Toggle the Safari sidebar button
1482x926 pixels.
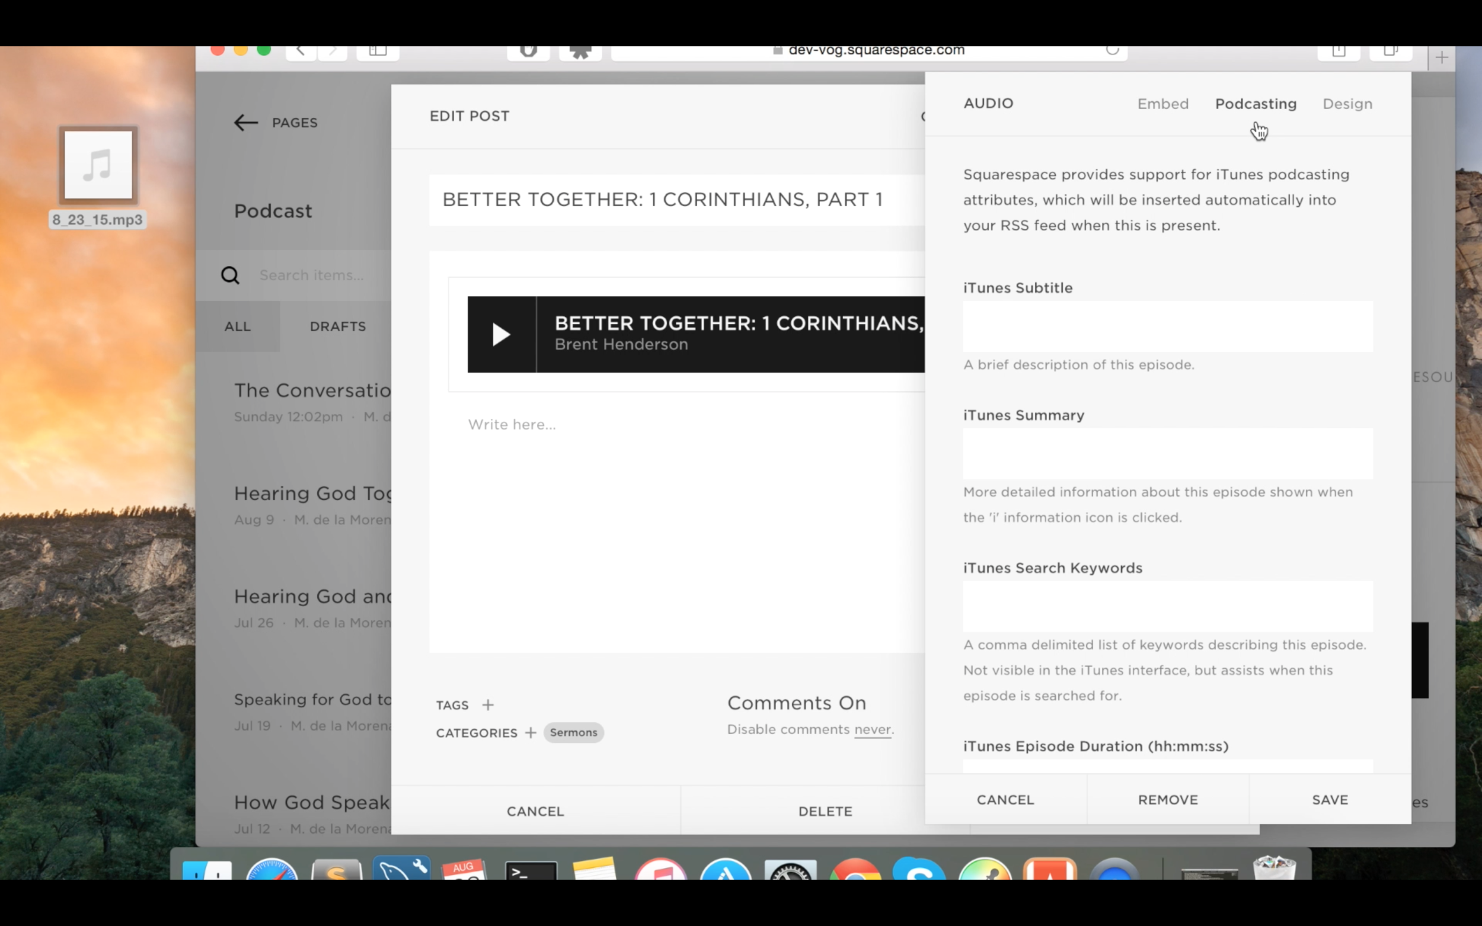click(378, 52)
